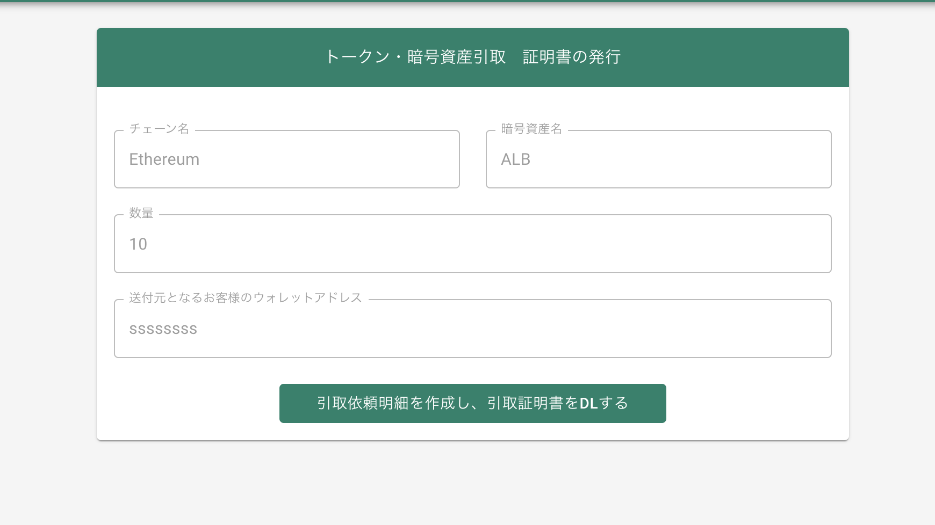Focus the wallet address field showing ssssssss
This screenshot has width=935, height=525.
point(472,329)
